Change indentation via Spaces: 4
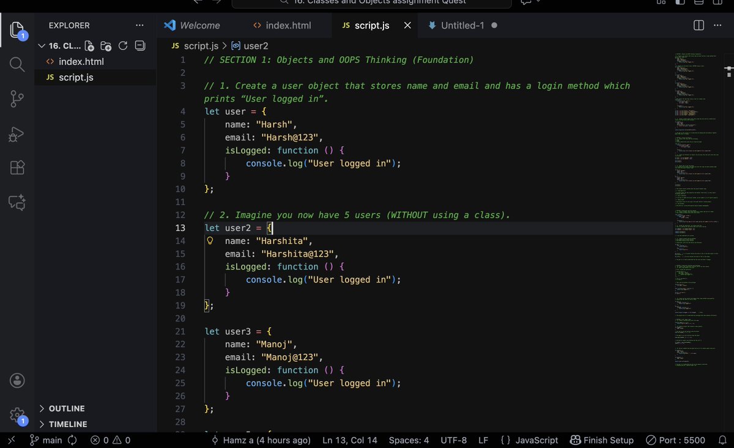The width and height of the screenshot is (734, 448). [x=409, y=440]
